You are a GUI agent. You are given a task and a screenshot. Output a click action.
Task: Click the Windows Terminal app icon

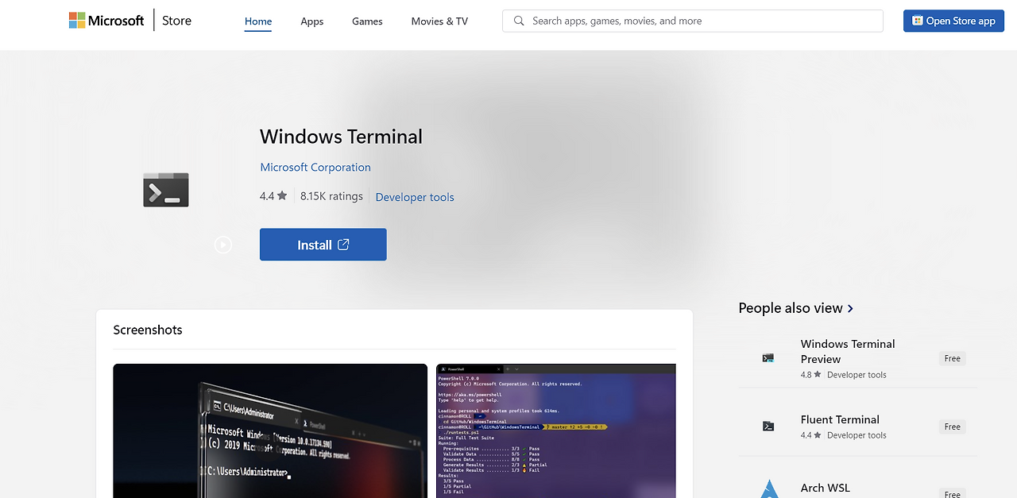[165, 189]
